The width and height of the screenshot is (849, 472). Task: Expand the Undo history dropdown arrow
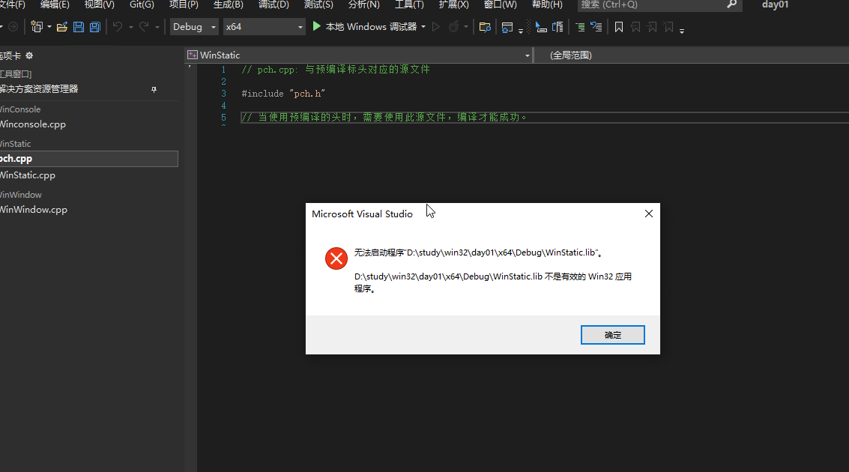pyautogui.click(x=130, y=27)
